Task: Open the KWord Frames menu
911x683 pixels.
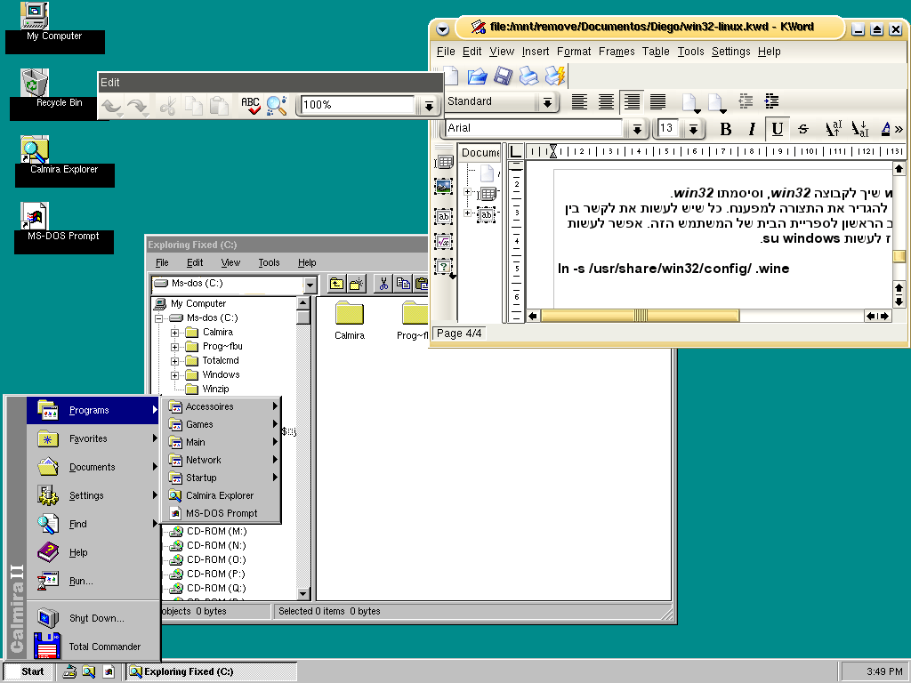Action: pyautogui.click(x=617, y=52)
